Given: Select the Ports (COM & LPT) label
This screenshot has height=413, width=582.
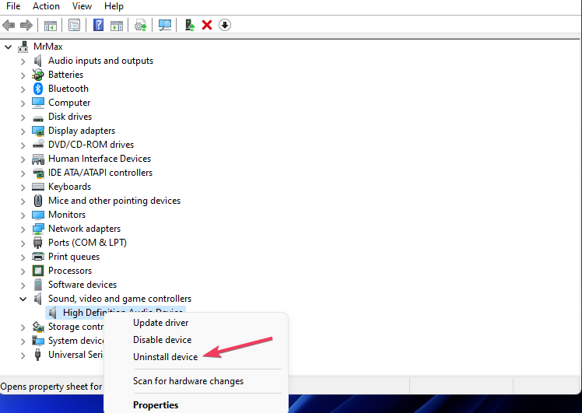Looking at the screenshot, I should (87, 243).
